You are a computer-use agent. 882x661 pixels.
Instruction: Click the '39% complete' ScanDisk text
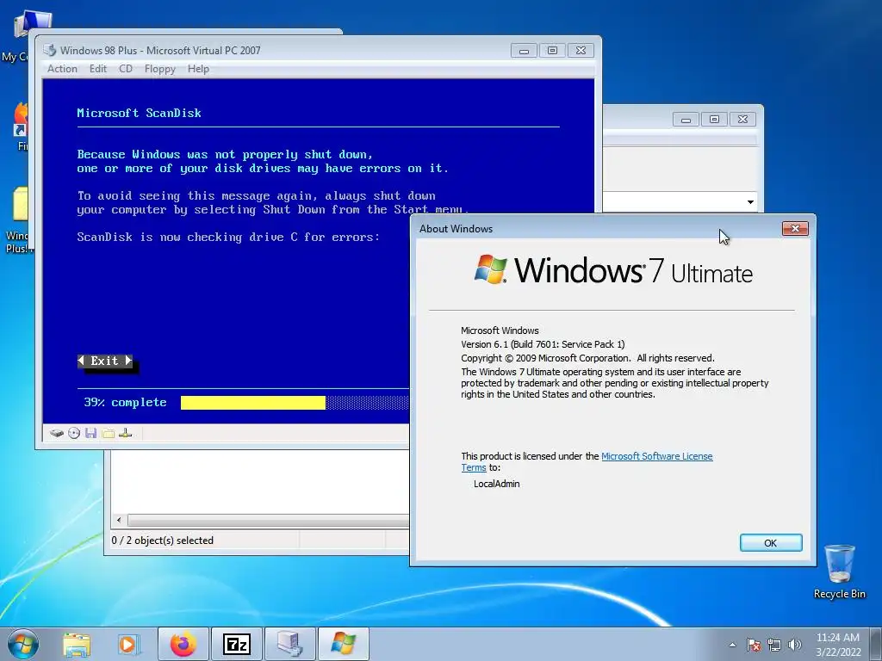[x=125, y=403]
